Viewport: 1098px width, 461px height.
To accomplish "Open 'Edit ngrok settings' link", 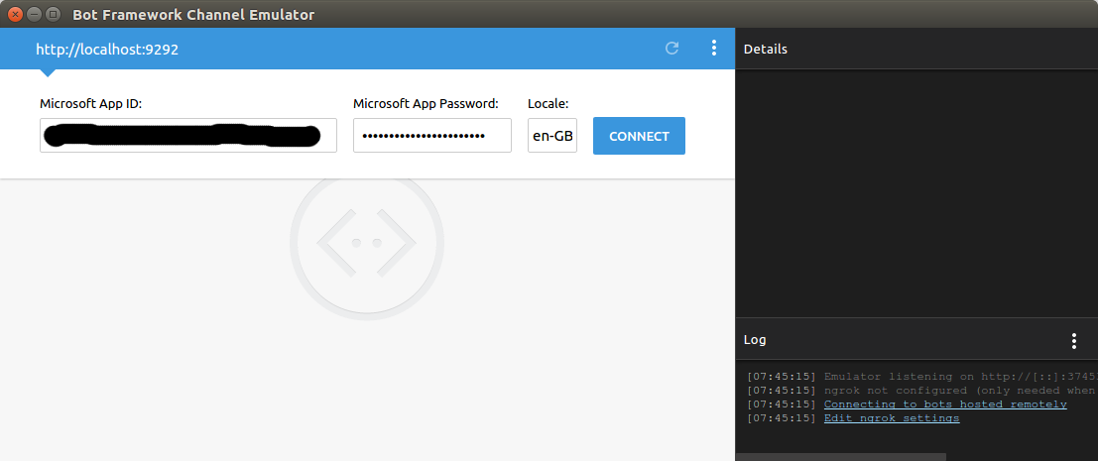I will click(892, 418).
